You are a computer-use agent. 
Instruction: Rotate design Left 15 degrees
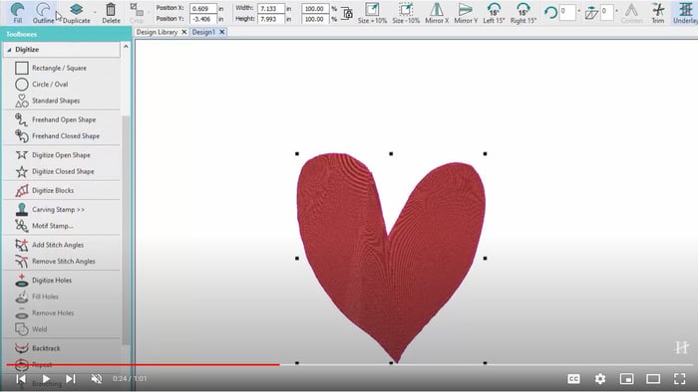[x=494, y=13]
